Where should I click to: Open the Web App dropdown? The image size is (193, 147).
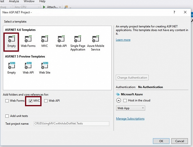coord(130,108)
